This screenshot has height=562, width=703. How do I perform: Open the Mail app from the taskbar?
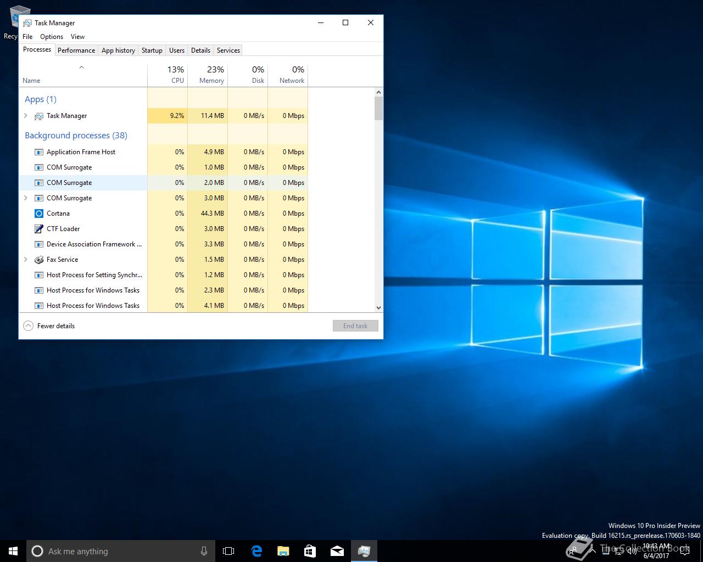337,551
